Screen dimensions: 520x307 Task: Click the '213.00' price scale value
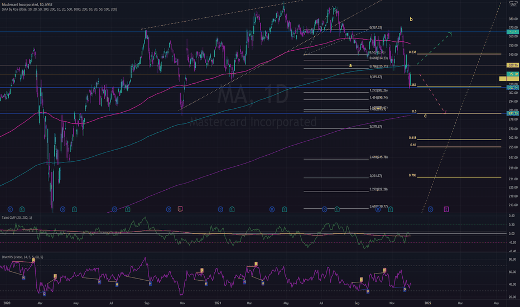point(513,205)
